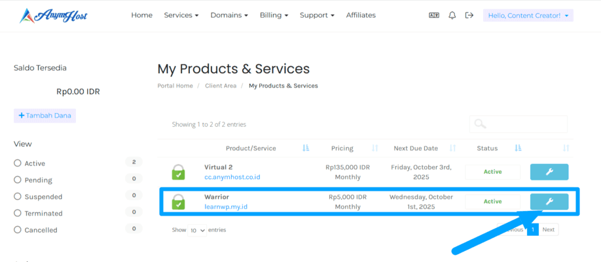Sort by Pricing column icon
The width and height of the screenshot is (601, 262).
(375, 148)
